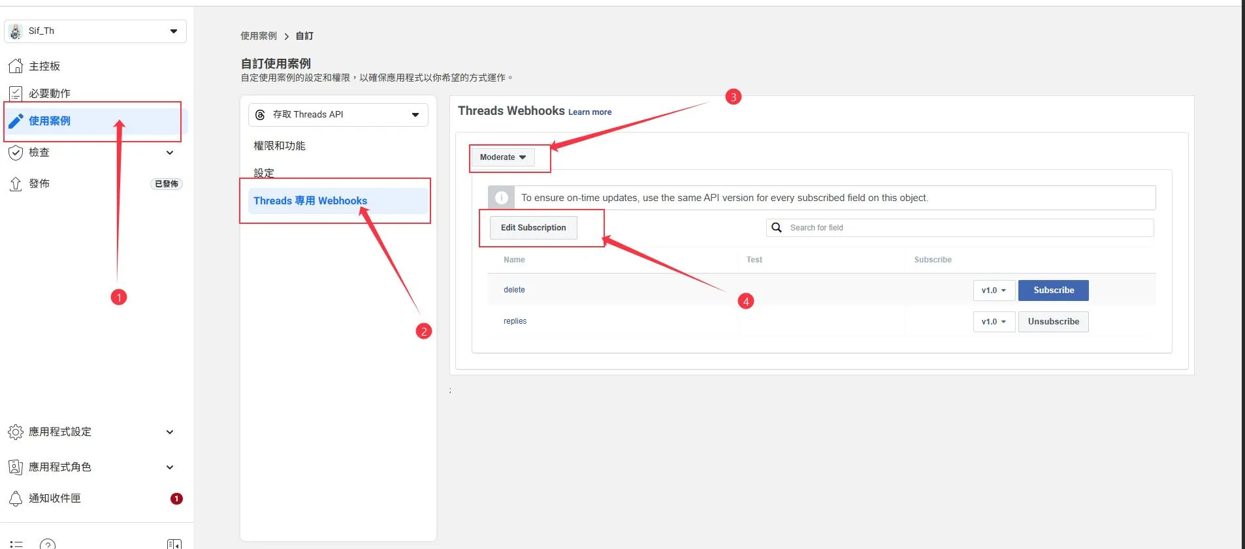Click the 使用案例 breadcrumb link
The width and height of the screenshot is (1245, 549).
coord(259,36)
